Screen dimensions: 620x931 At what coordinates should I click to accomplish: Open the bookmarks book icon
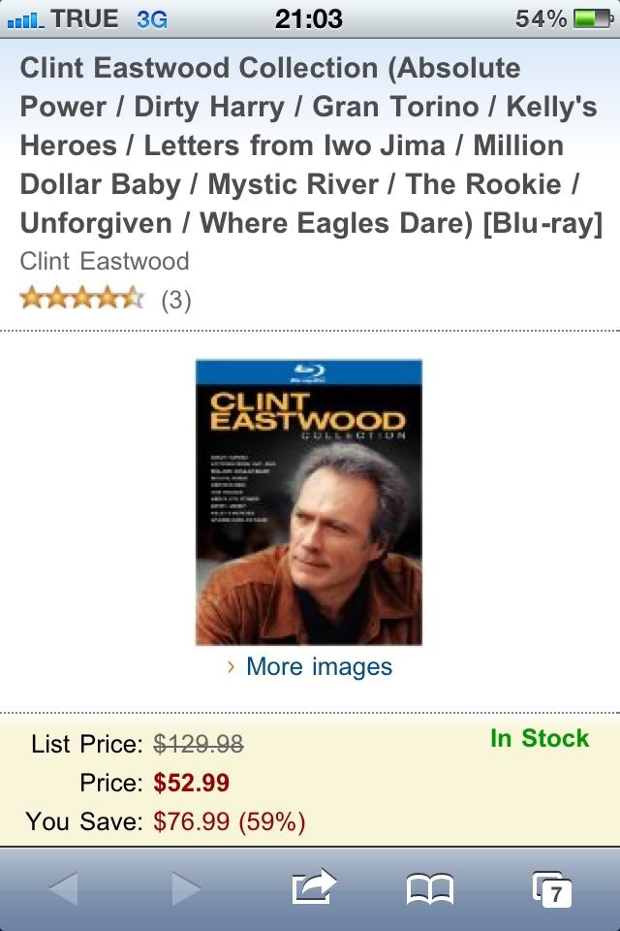click(x=430, y=889)
